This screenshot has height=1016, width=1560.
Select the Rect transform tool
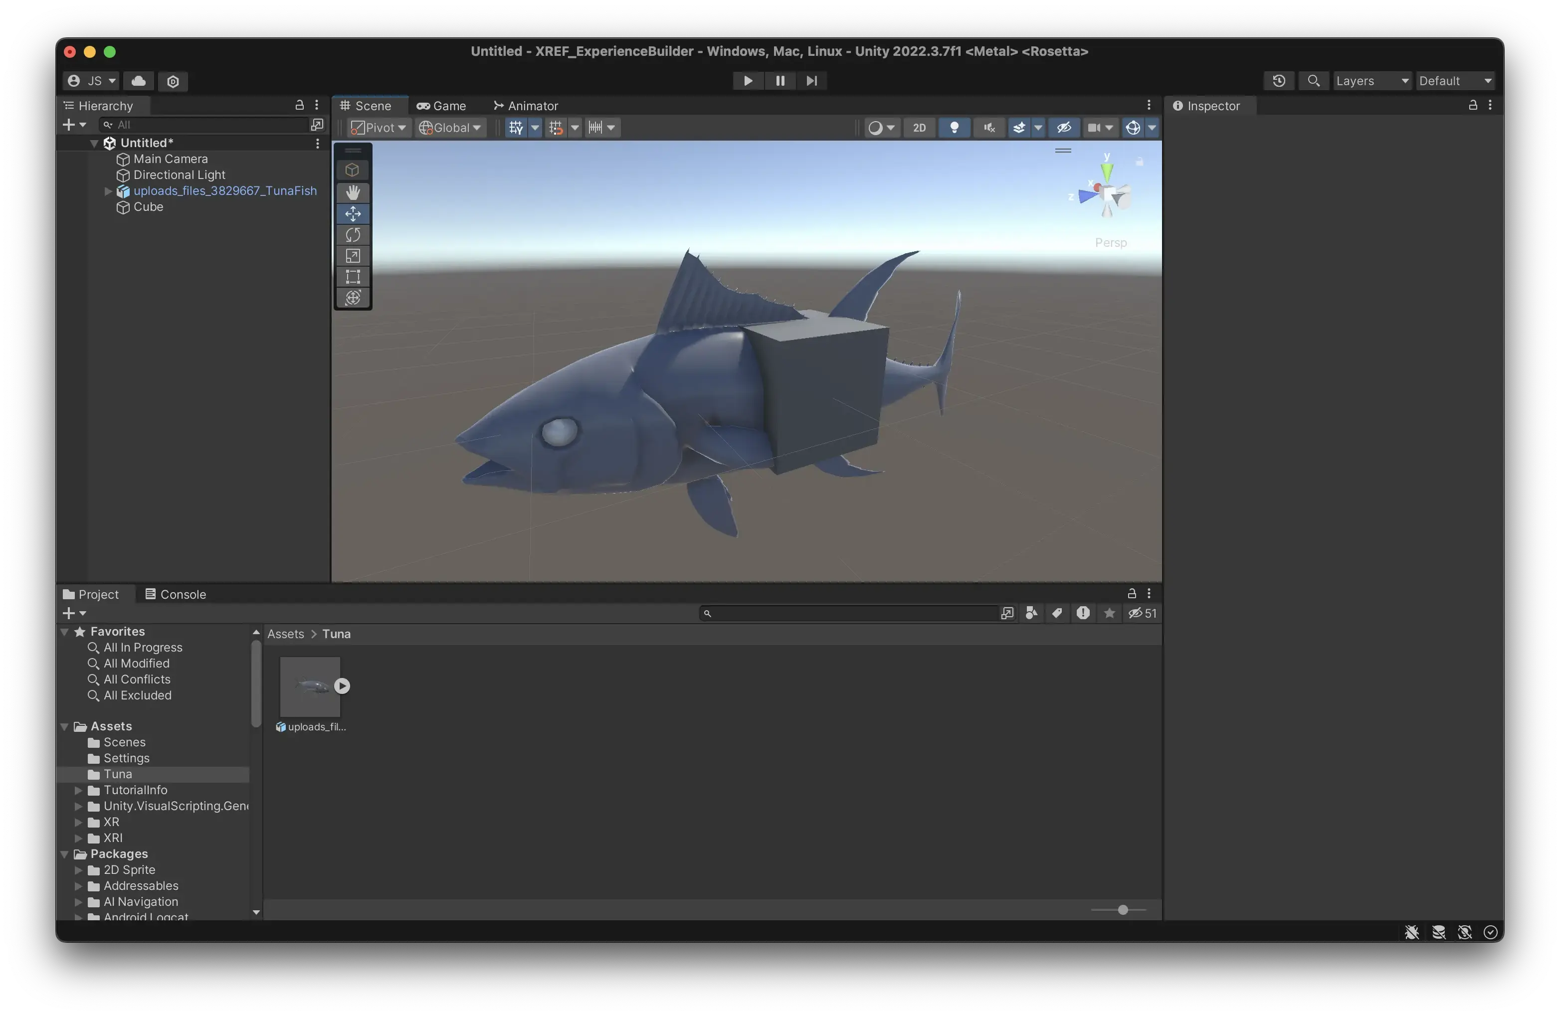pos(353,277)
